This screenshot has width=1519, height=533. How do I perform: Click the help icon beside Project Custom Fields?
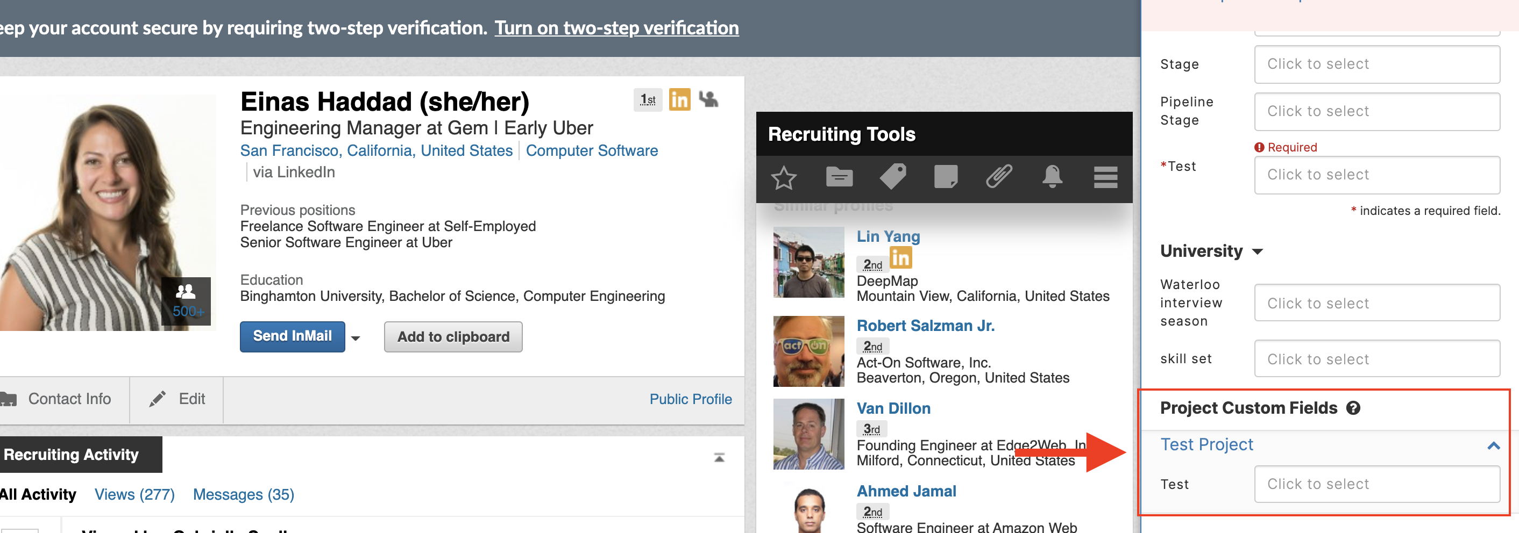click(x=1353, y=408)
